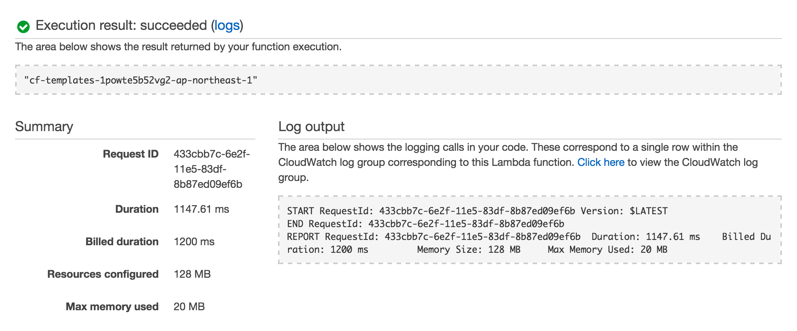The height and width of the screenshot is (331, 797).
Task: Open the logs link in header
Action: tap(227, 26)
